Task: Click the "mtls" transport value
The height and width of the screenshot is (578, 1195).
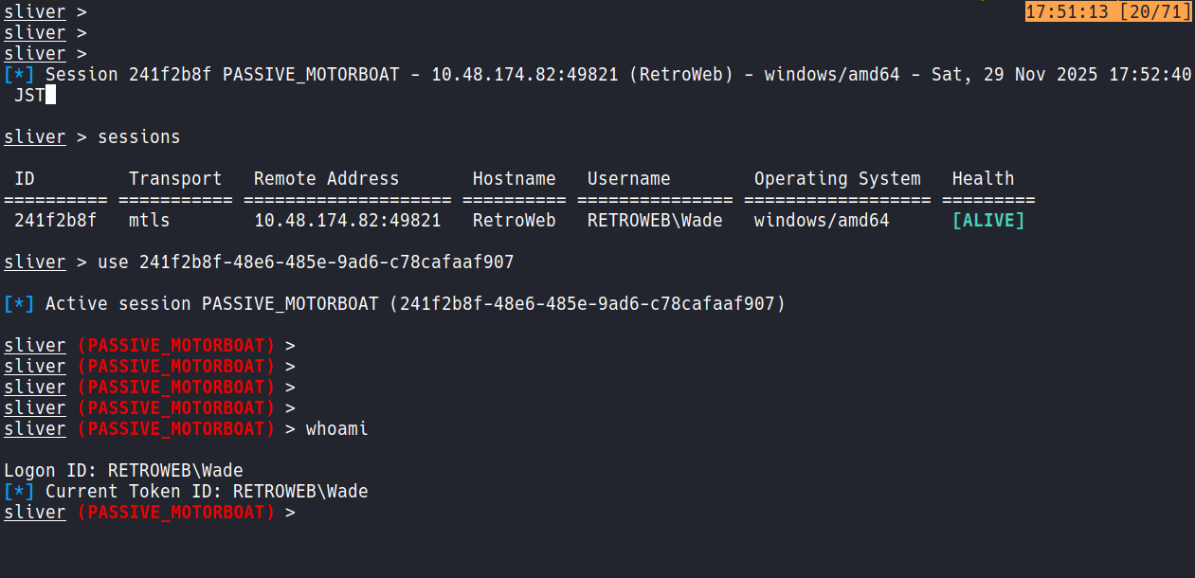Action: 150,221
